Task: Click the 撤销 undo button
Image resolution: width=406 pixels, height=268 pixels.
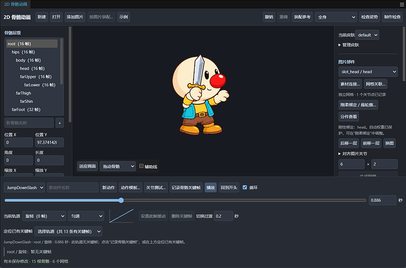Action: coord(269,17)
